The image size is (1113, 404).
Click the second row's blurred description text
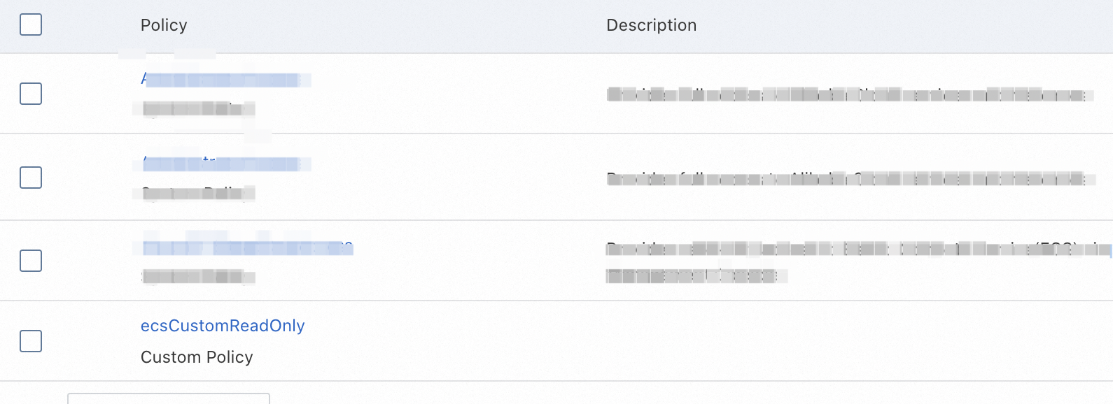[846, 179]
